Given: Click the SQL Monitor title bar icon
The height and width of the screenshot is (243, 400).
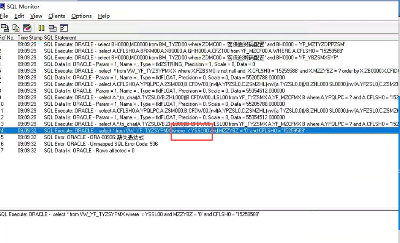Looking at the screenshot, I should [x=2, y=6].
